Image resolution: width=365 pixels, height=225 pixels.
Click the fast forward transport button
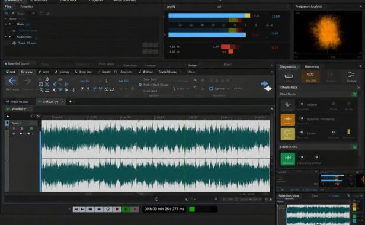click(99, 209)
